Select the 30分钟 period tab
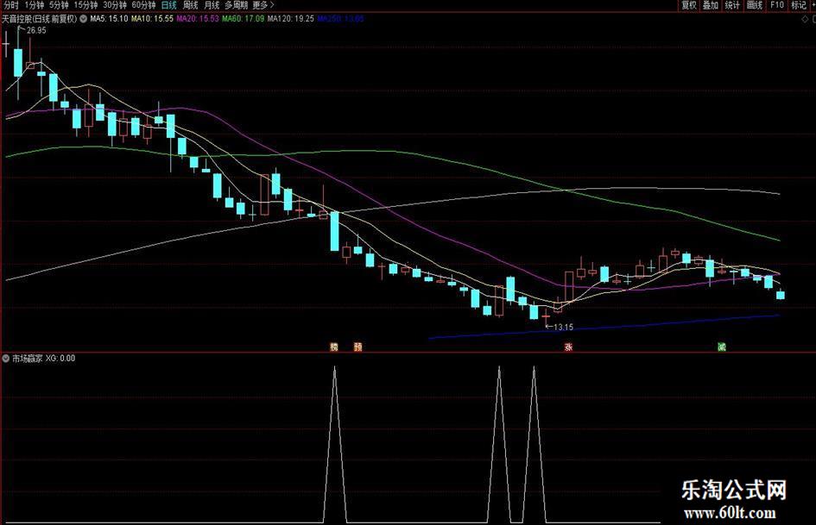 point(115,5)
